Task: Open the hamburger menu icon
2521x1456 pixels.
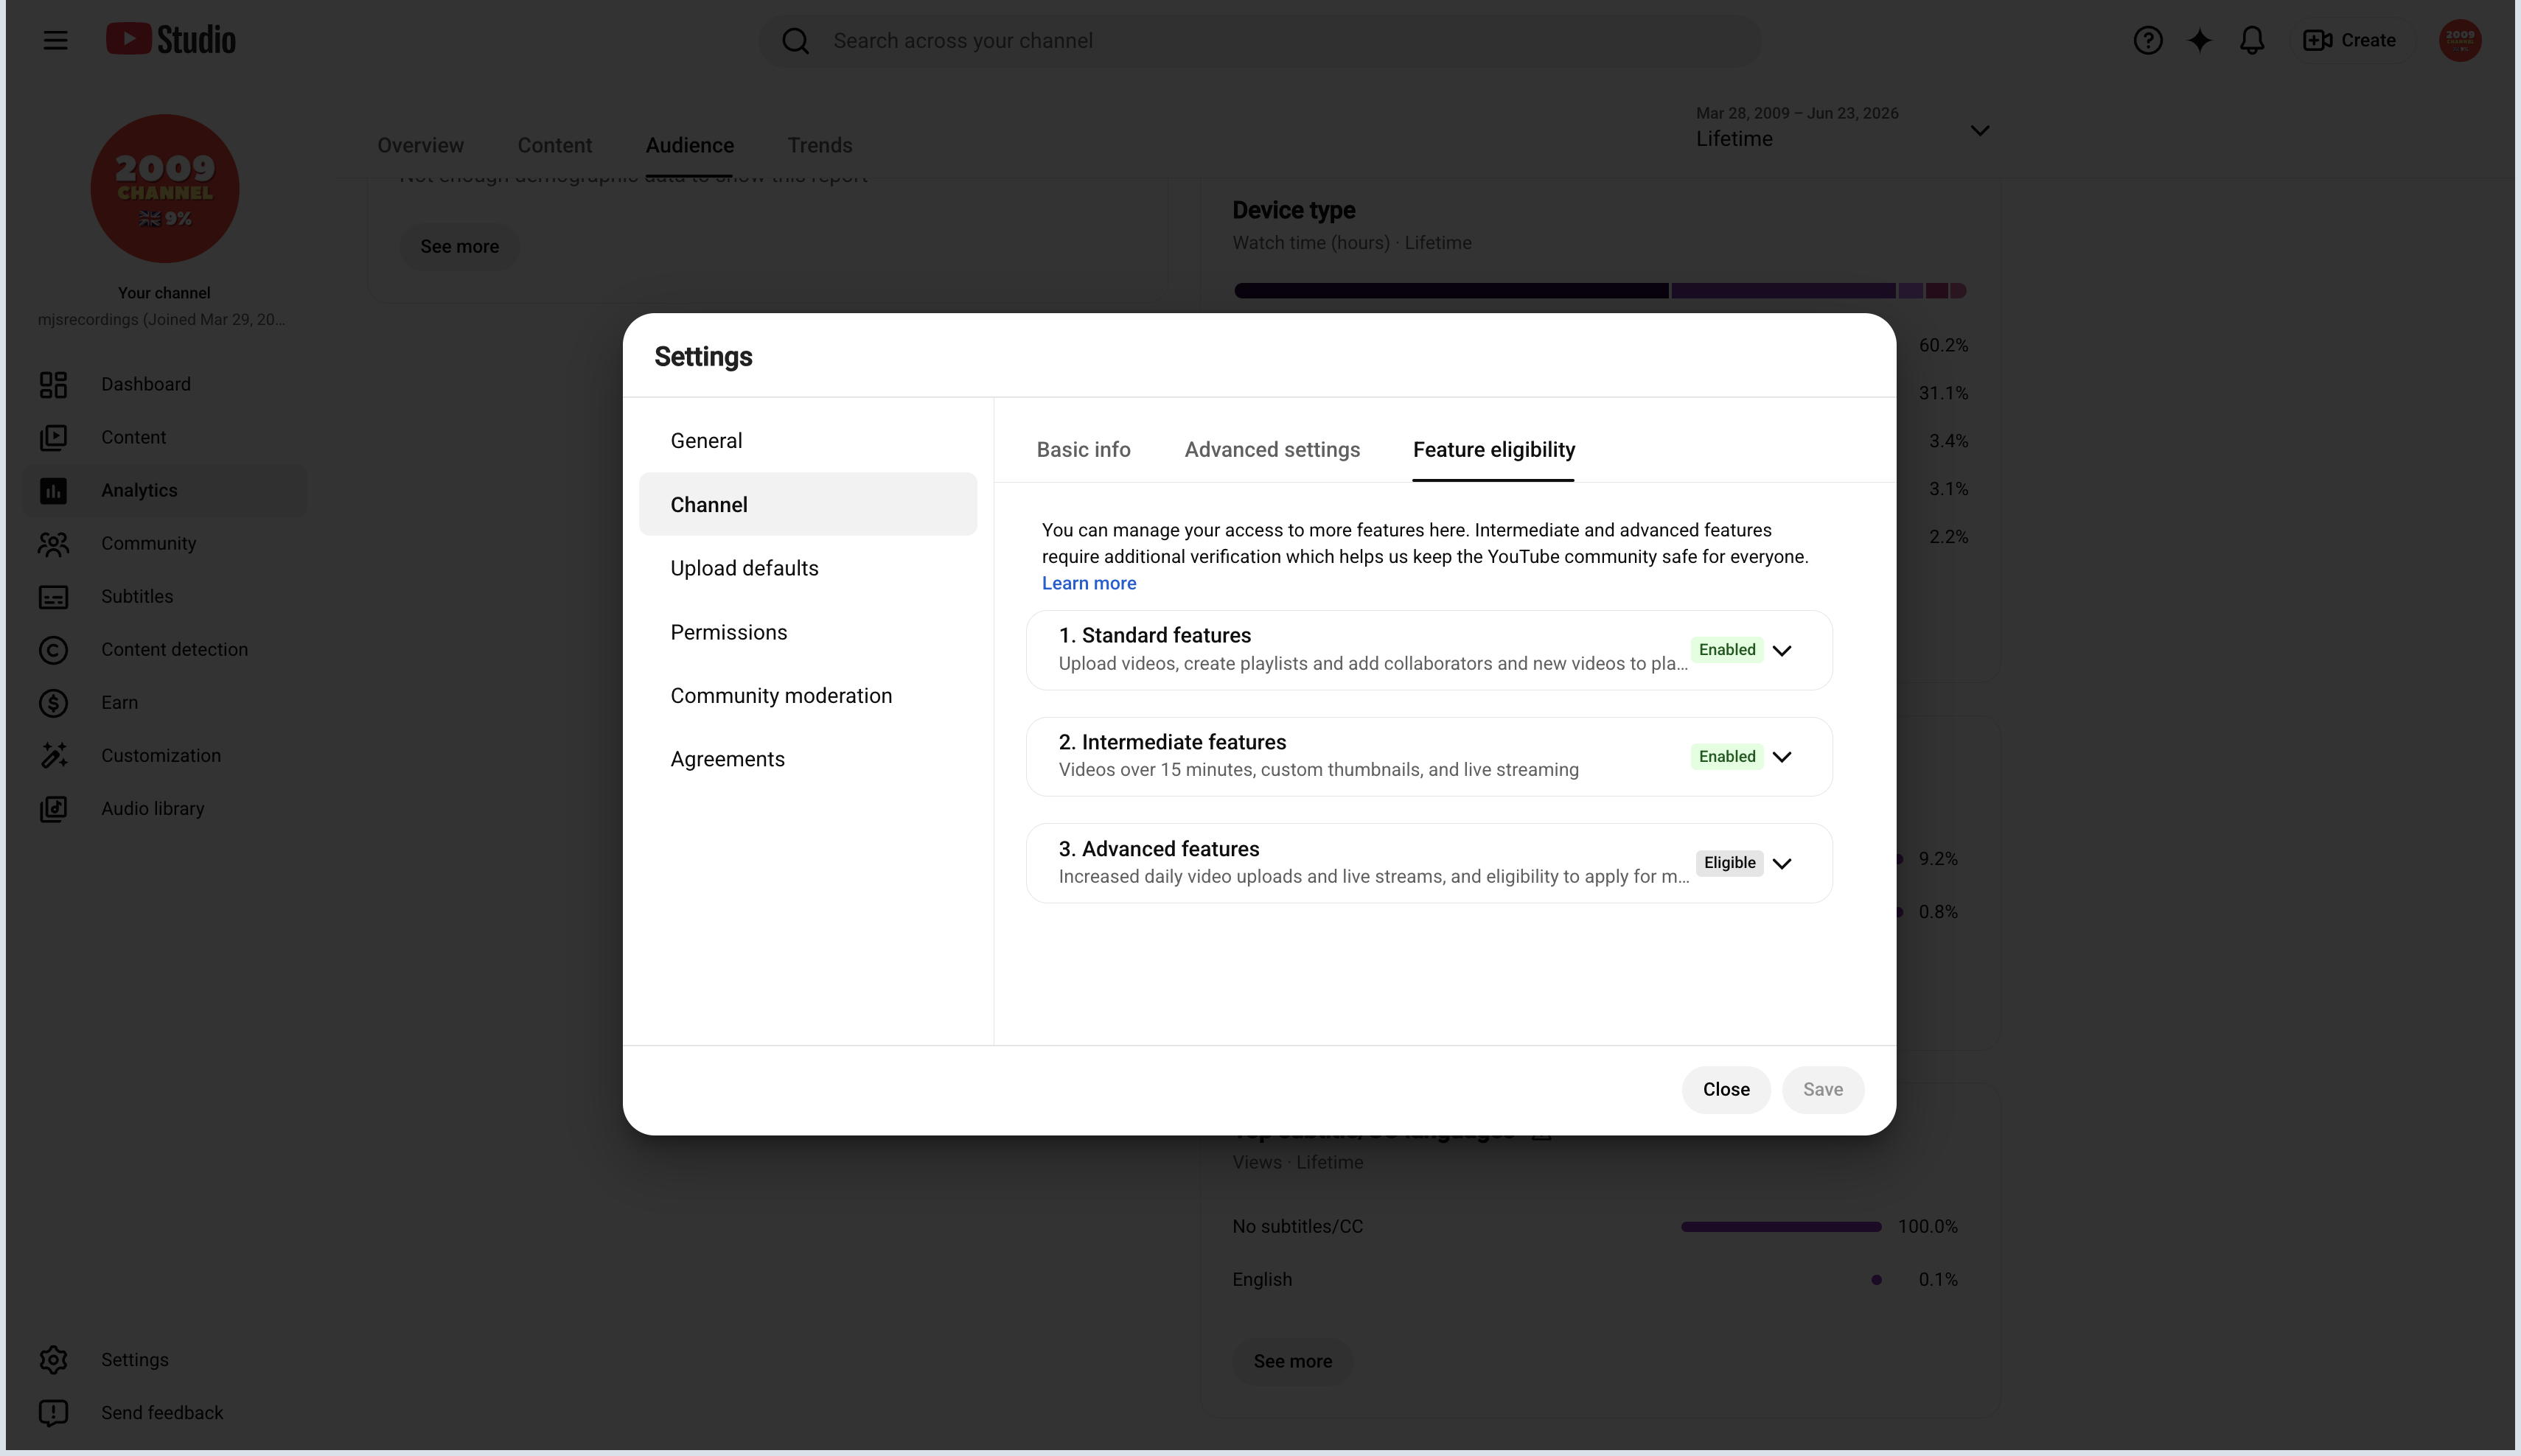Action: pyautogui.click(x=55, y=40)
